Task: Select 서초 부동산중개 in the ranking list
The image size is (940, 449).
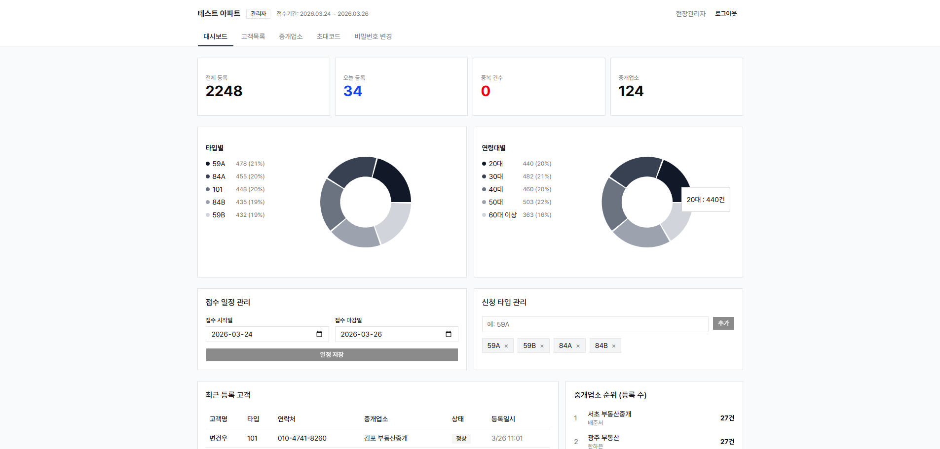Action: [x=609, y=414]
